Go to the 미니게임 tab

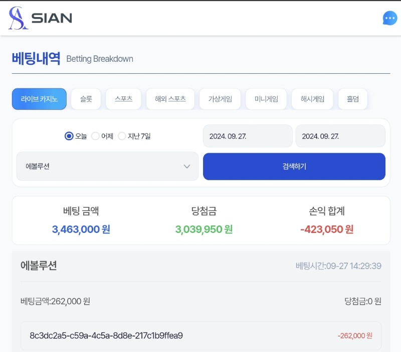click(266, 99)
